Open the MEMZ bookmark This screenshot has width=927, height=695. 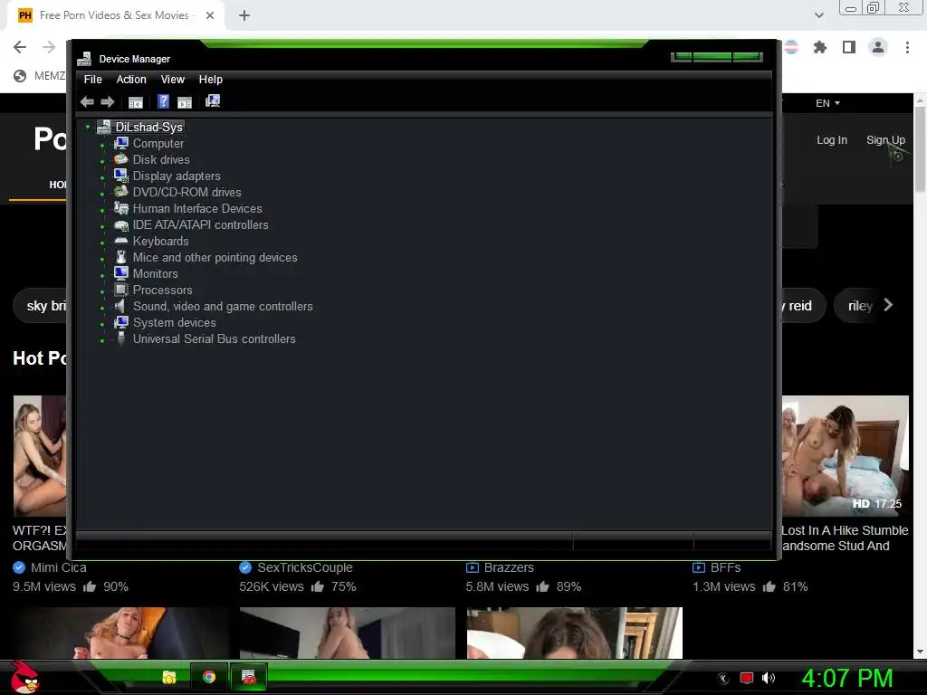tap(40, 76)
